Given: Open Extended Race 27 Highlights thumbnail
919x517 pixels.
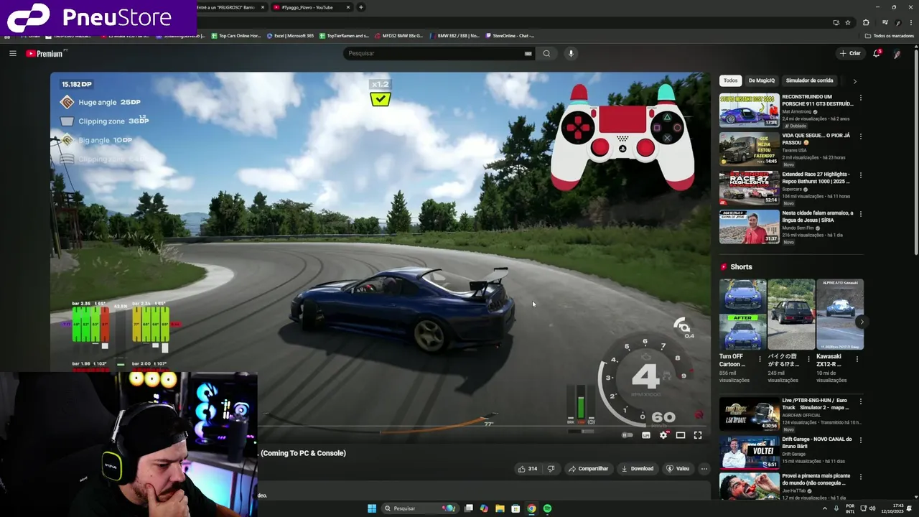Looking at the screenshot, I should pyautogui.click(x=749, y=187).
